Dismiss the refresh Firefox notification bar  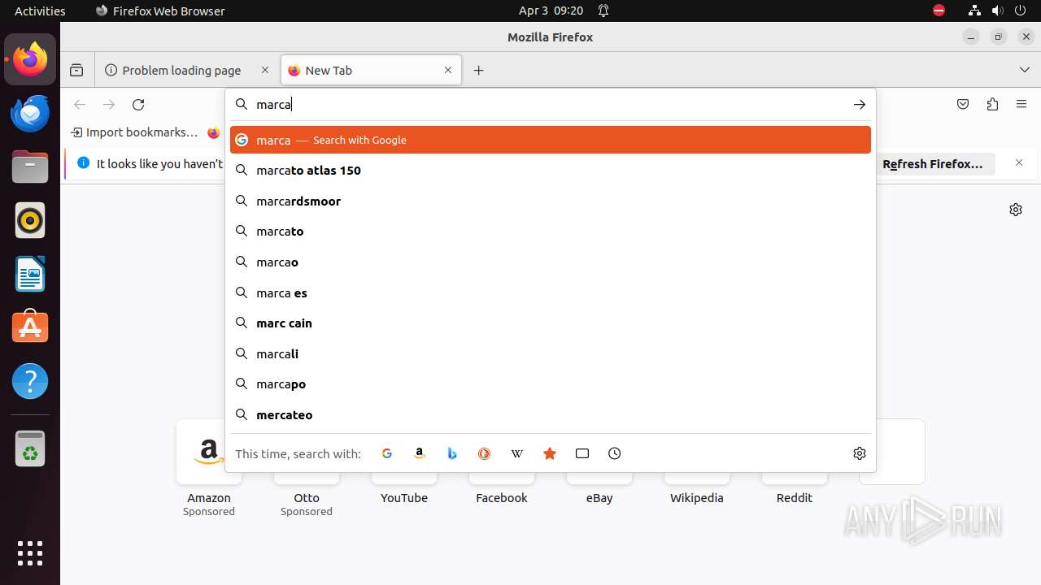[1019, 163]
